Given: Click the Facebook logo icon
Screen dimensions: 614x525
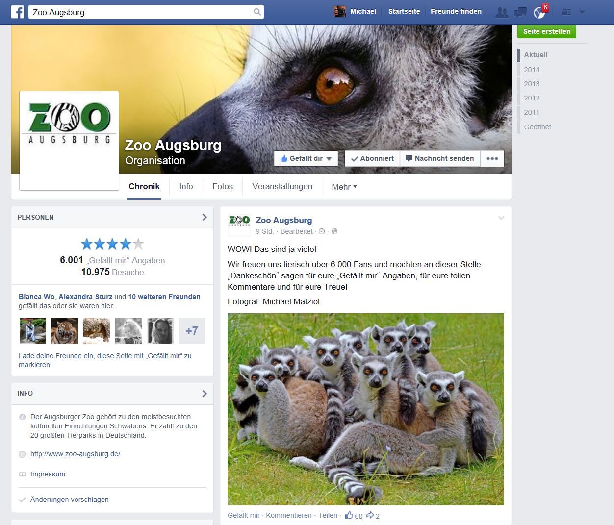Looking at the screenshot, I should point(18,12).
